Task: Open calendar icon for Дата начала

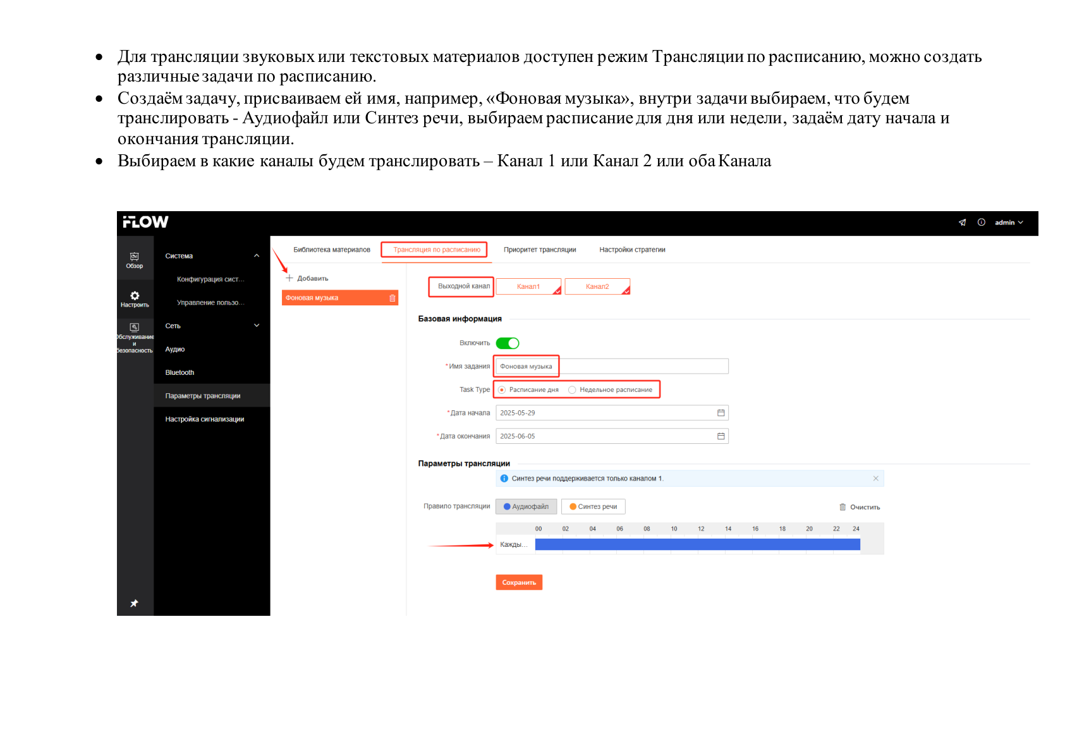Action: tap(721, 413)
